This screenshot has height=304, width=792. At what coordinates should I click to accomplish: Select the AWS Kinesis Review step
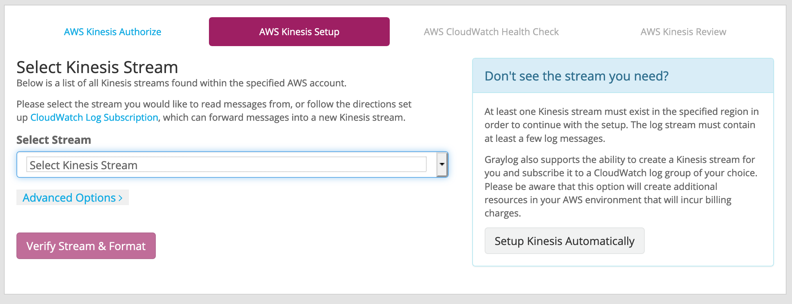pos(683,32)
